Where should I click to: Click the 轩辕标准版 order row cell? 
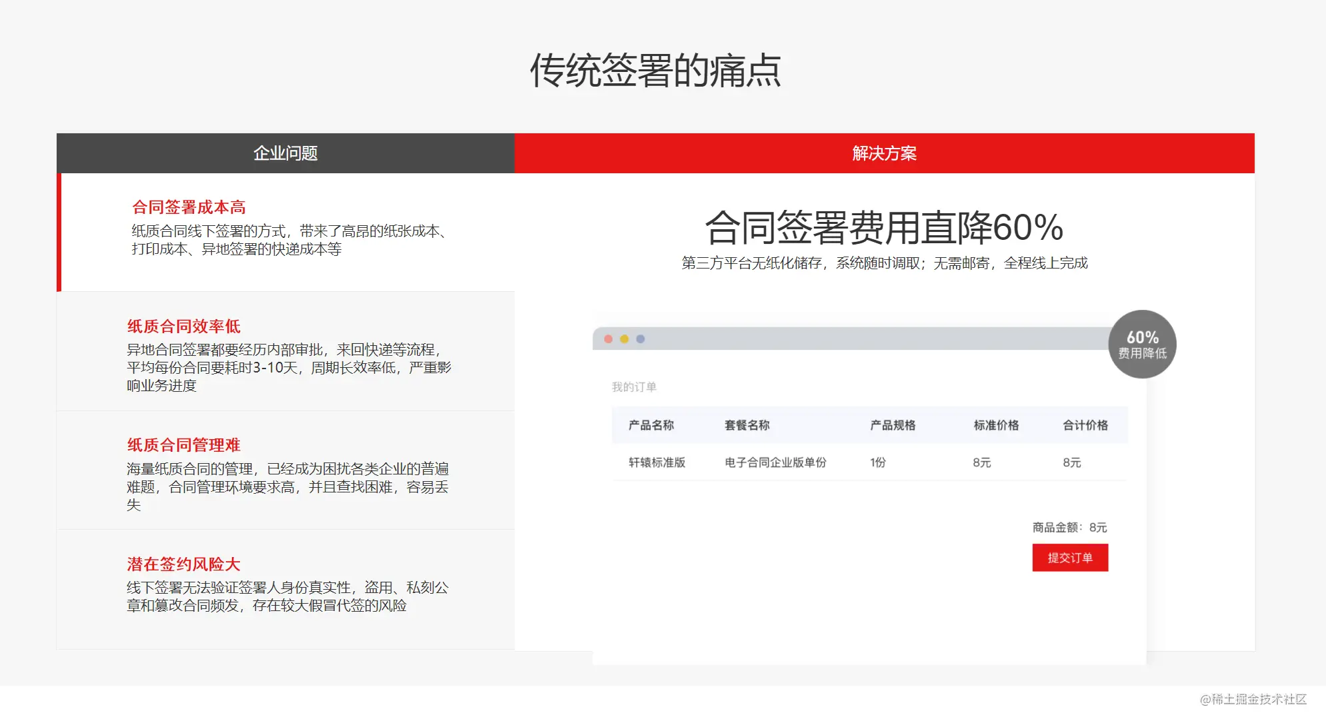coord(657,462)
